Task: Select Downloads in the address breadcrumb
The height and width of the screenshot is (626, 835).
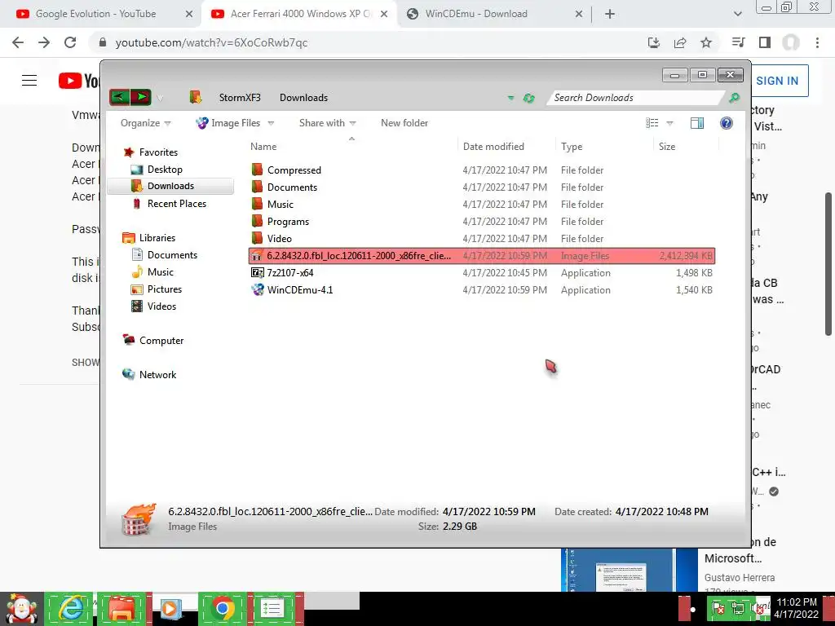Action: tap(303, 98)
